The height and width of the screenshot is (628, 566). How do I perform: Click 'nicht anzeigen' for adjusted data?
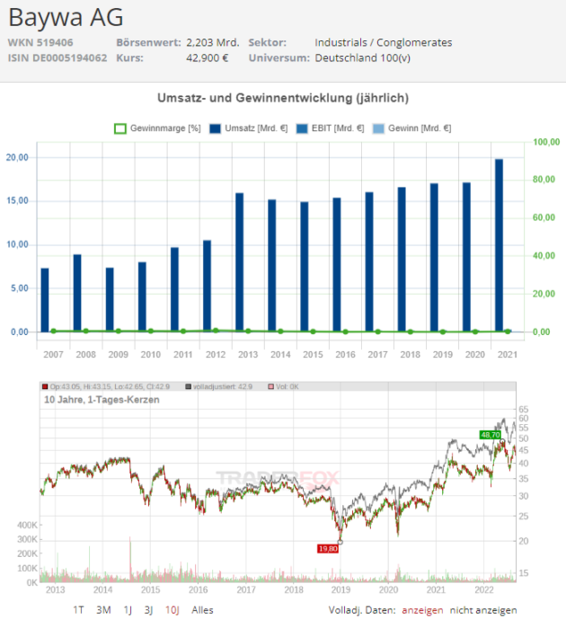coord(483,610)
